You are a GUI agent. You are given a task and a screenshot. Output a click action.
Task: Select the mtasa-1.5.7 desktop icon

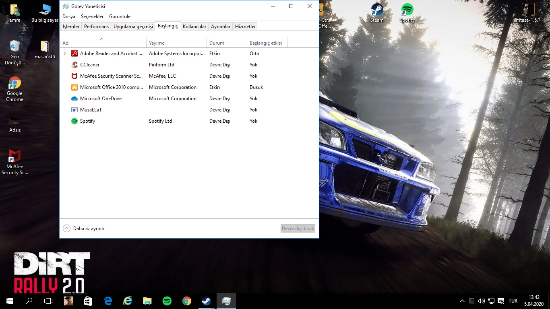coord(528,13)
